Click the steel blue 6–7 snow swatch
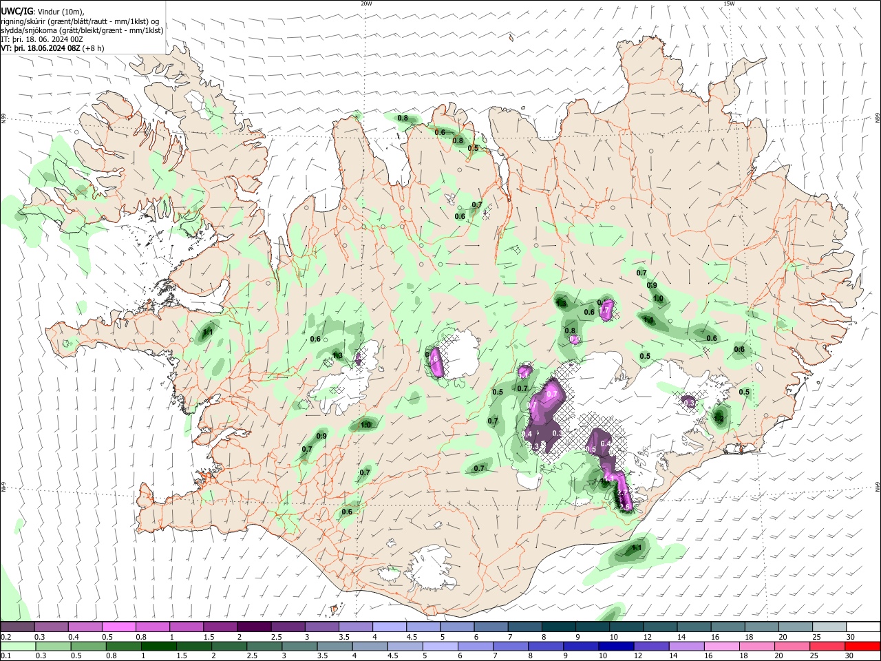881x661 pixels. (x=491, y=627)
